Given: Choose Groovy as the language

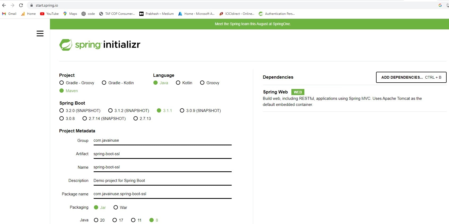Looking at the screenshot, I should [210, 83].
